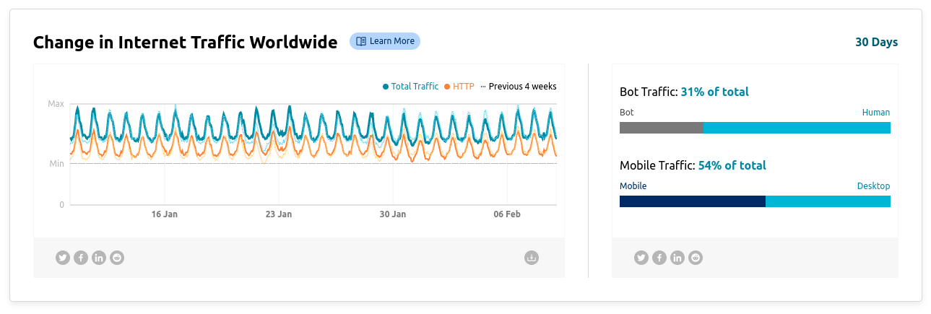Click the Change in Internet Traffic Worldwide heading
This screenshot has width=931, height=314.
pos(186,42)
